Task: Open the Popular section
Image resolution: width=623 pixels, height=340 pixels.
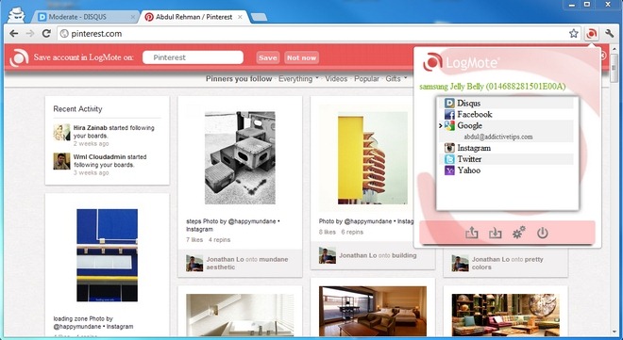Action: pos(366,79)
